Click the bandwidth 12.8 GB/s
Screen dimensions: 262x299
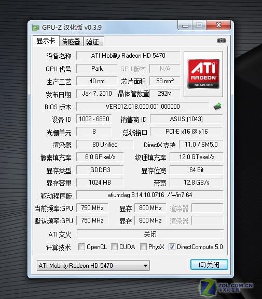[196, 183]
